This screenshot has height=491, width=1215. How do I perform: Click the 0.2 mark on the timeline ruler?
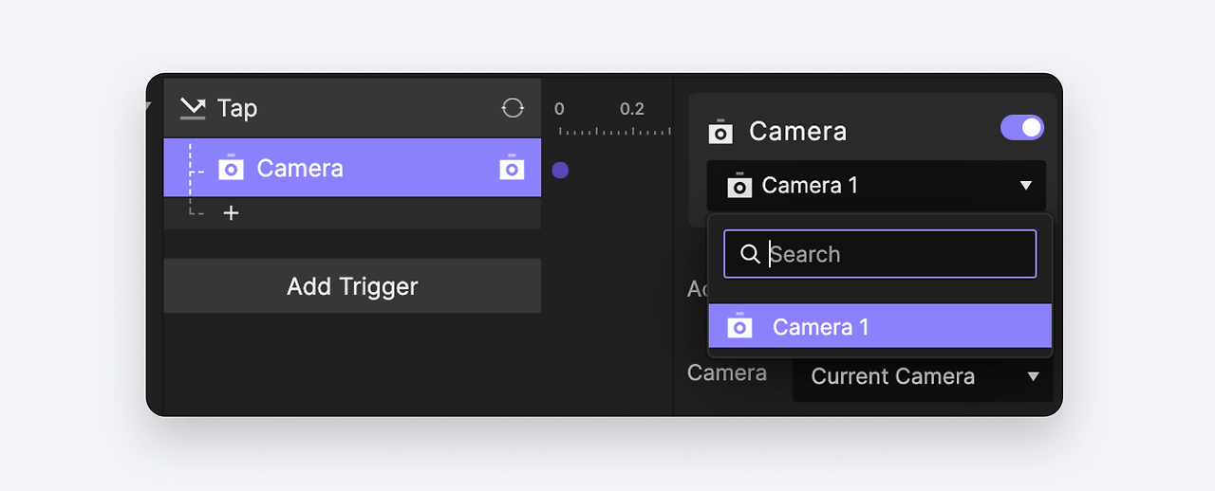point(632,109)
